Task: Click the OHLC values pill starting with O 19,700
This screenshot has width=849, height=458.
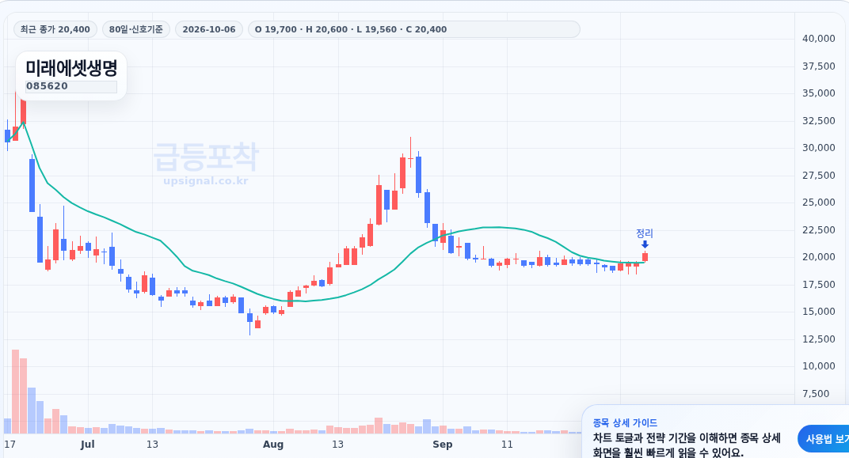Action: (x=413, y=29)
